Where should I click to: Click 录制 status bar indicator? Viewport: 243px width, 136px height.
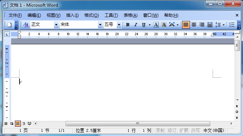point(160,130)
